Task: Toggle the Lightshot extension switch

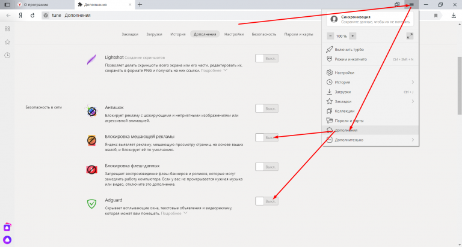Action: (x=266, y=58)
